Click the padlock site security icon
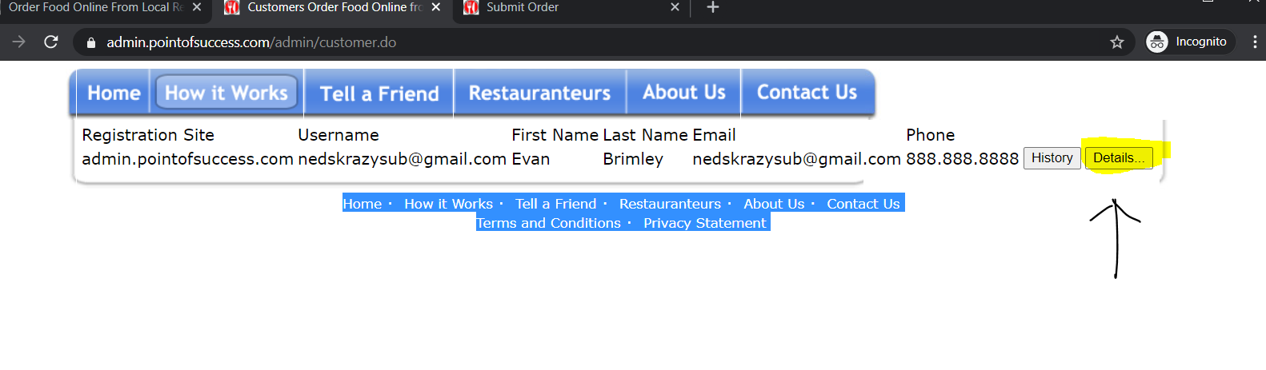Viewport: 1266px width, 370px height. 90,42
